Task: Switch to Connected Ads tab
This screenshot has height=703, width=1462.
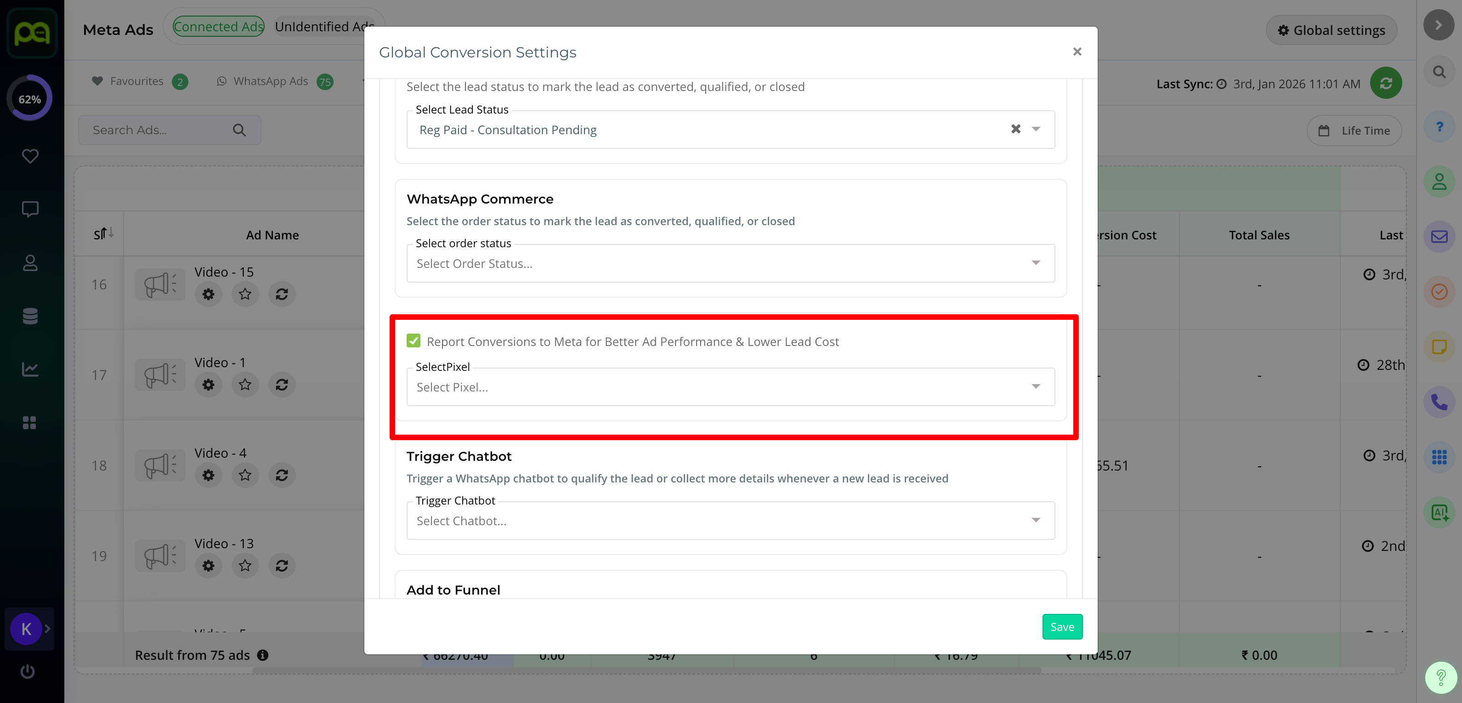Action: click(219, 27)
